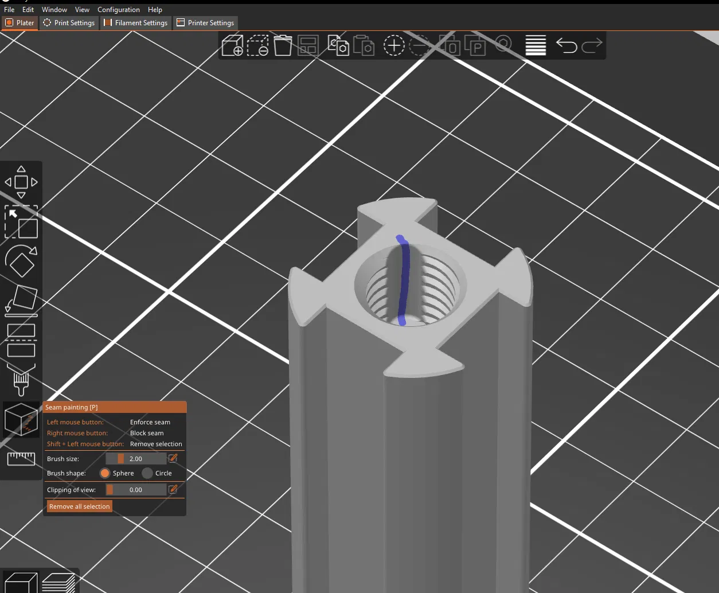719x593 pixels.
Task: Click the edit icon beside Clipping of view
Action: 173,489
